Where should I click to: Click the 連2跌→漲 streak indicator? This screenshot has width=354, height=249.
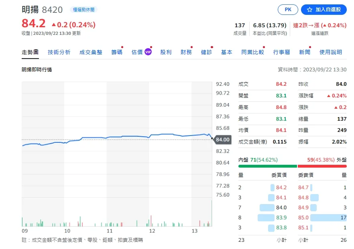click(319, 25)
